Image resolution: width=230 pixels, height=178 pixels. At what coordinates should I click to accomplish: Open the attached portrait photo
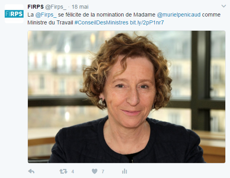tap(126, 97)
